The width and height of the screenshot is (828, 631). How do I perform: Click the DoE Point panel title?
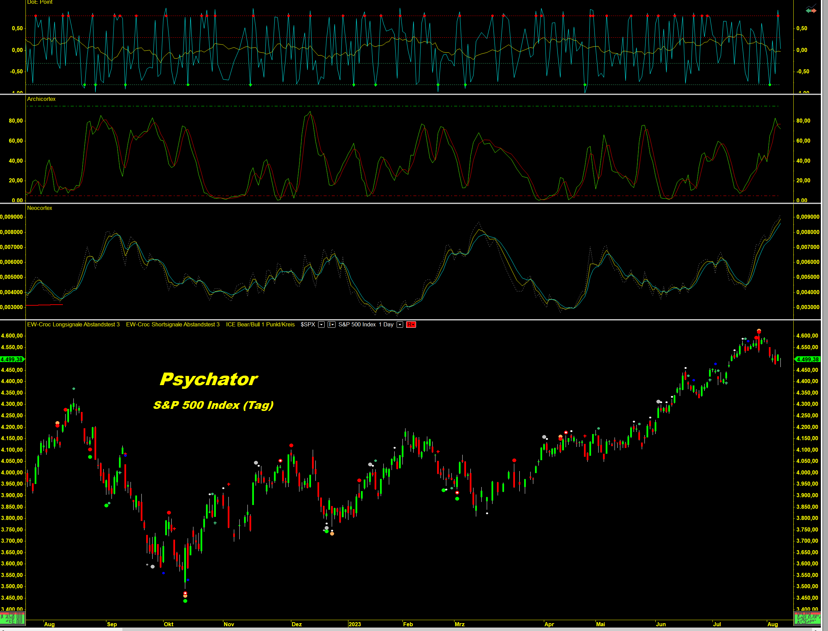click(39, 2)
